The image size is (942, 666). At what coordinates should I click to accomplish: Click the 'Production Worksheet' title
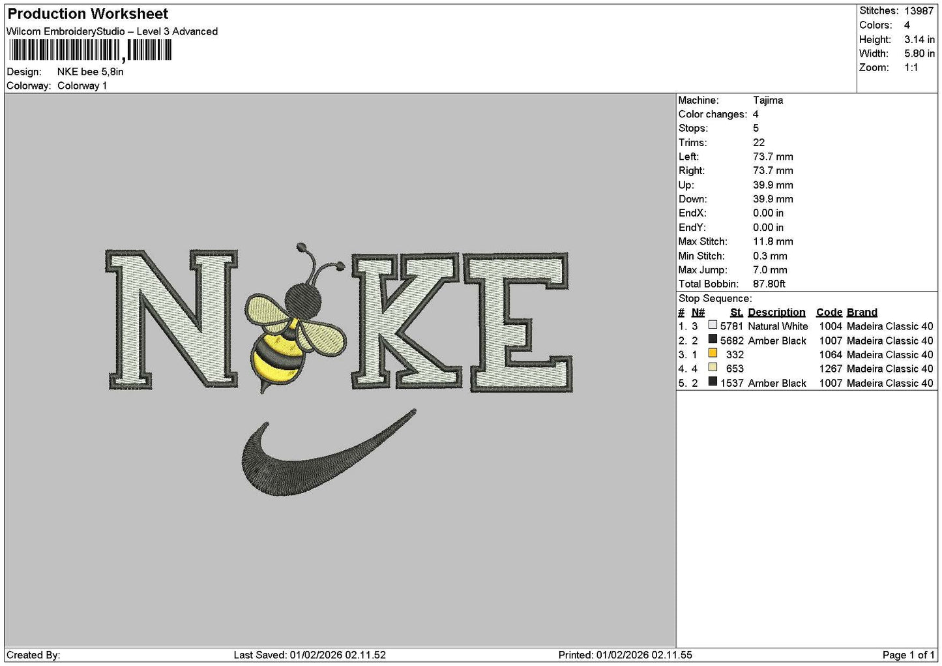[x=88, y=14]
